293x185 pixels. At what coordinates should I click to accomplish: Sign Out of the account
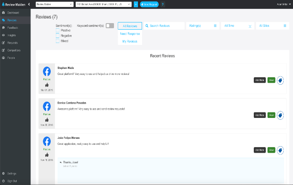point(12,181)
